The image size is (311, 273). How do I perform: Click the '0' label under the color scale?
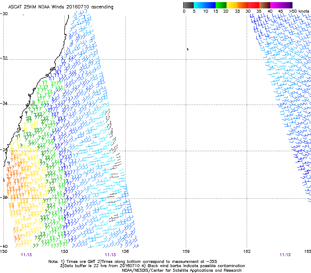(184, 11)
